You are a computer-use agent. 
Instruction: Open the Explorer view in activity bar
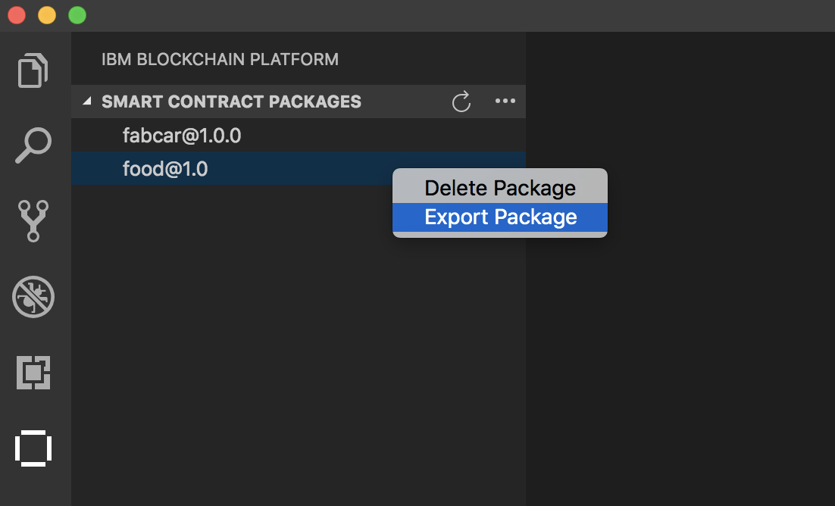33,70
